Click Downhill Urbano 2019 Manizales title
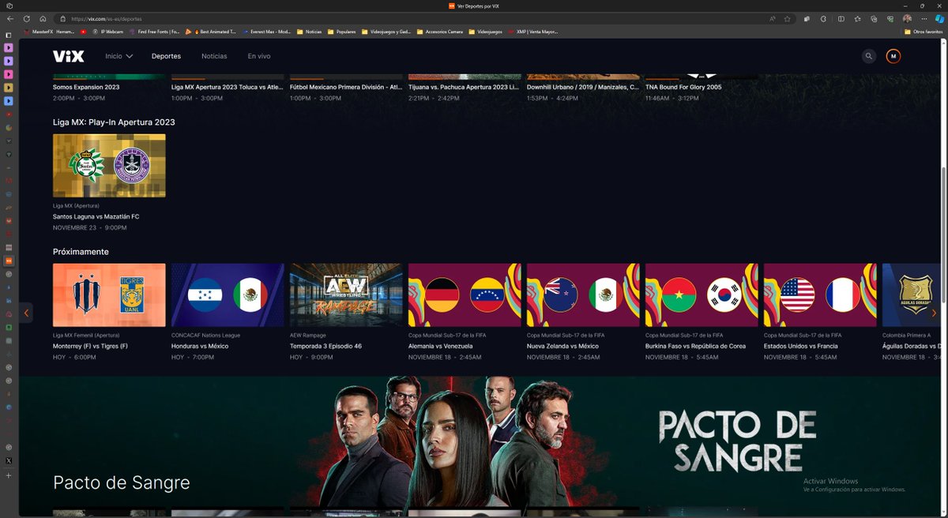 coord(583,87)
